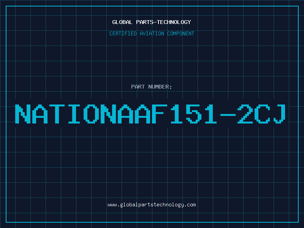Click the letter F in part number
The image size is (304, 228).
159,114
